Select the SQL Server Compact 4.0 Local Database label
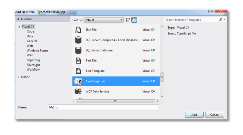243x135 pixels. 112,40
